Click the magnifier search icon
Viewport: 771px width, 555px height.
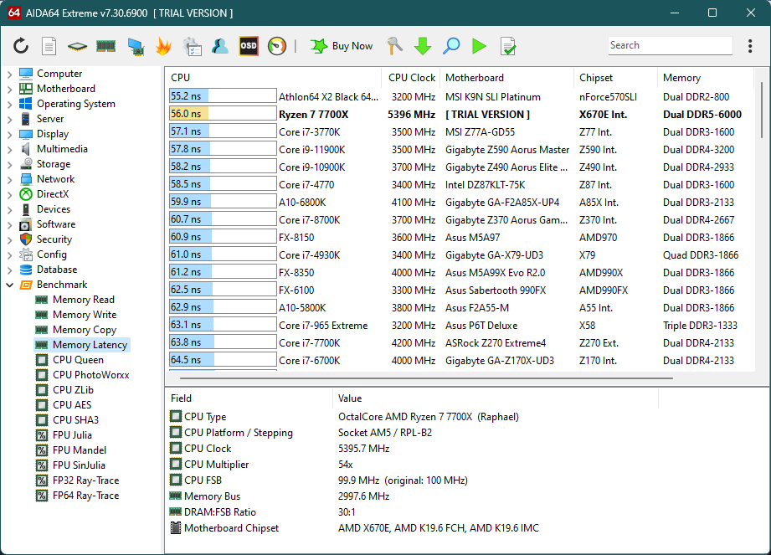click(x=451, y=46)
